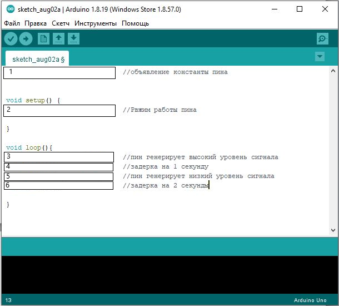Minimize the Arduino window
This screenshot has width=339, height=306.
[x=275, y=9]
